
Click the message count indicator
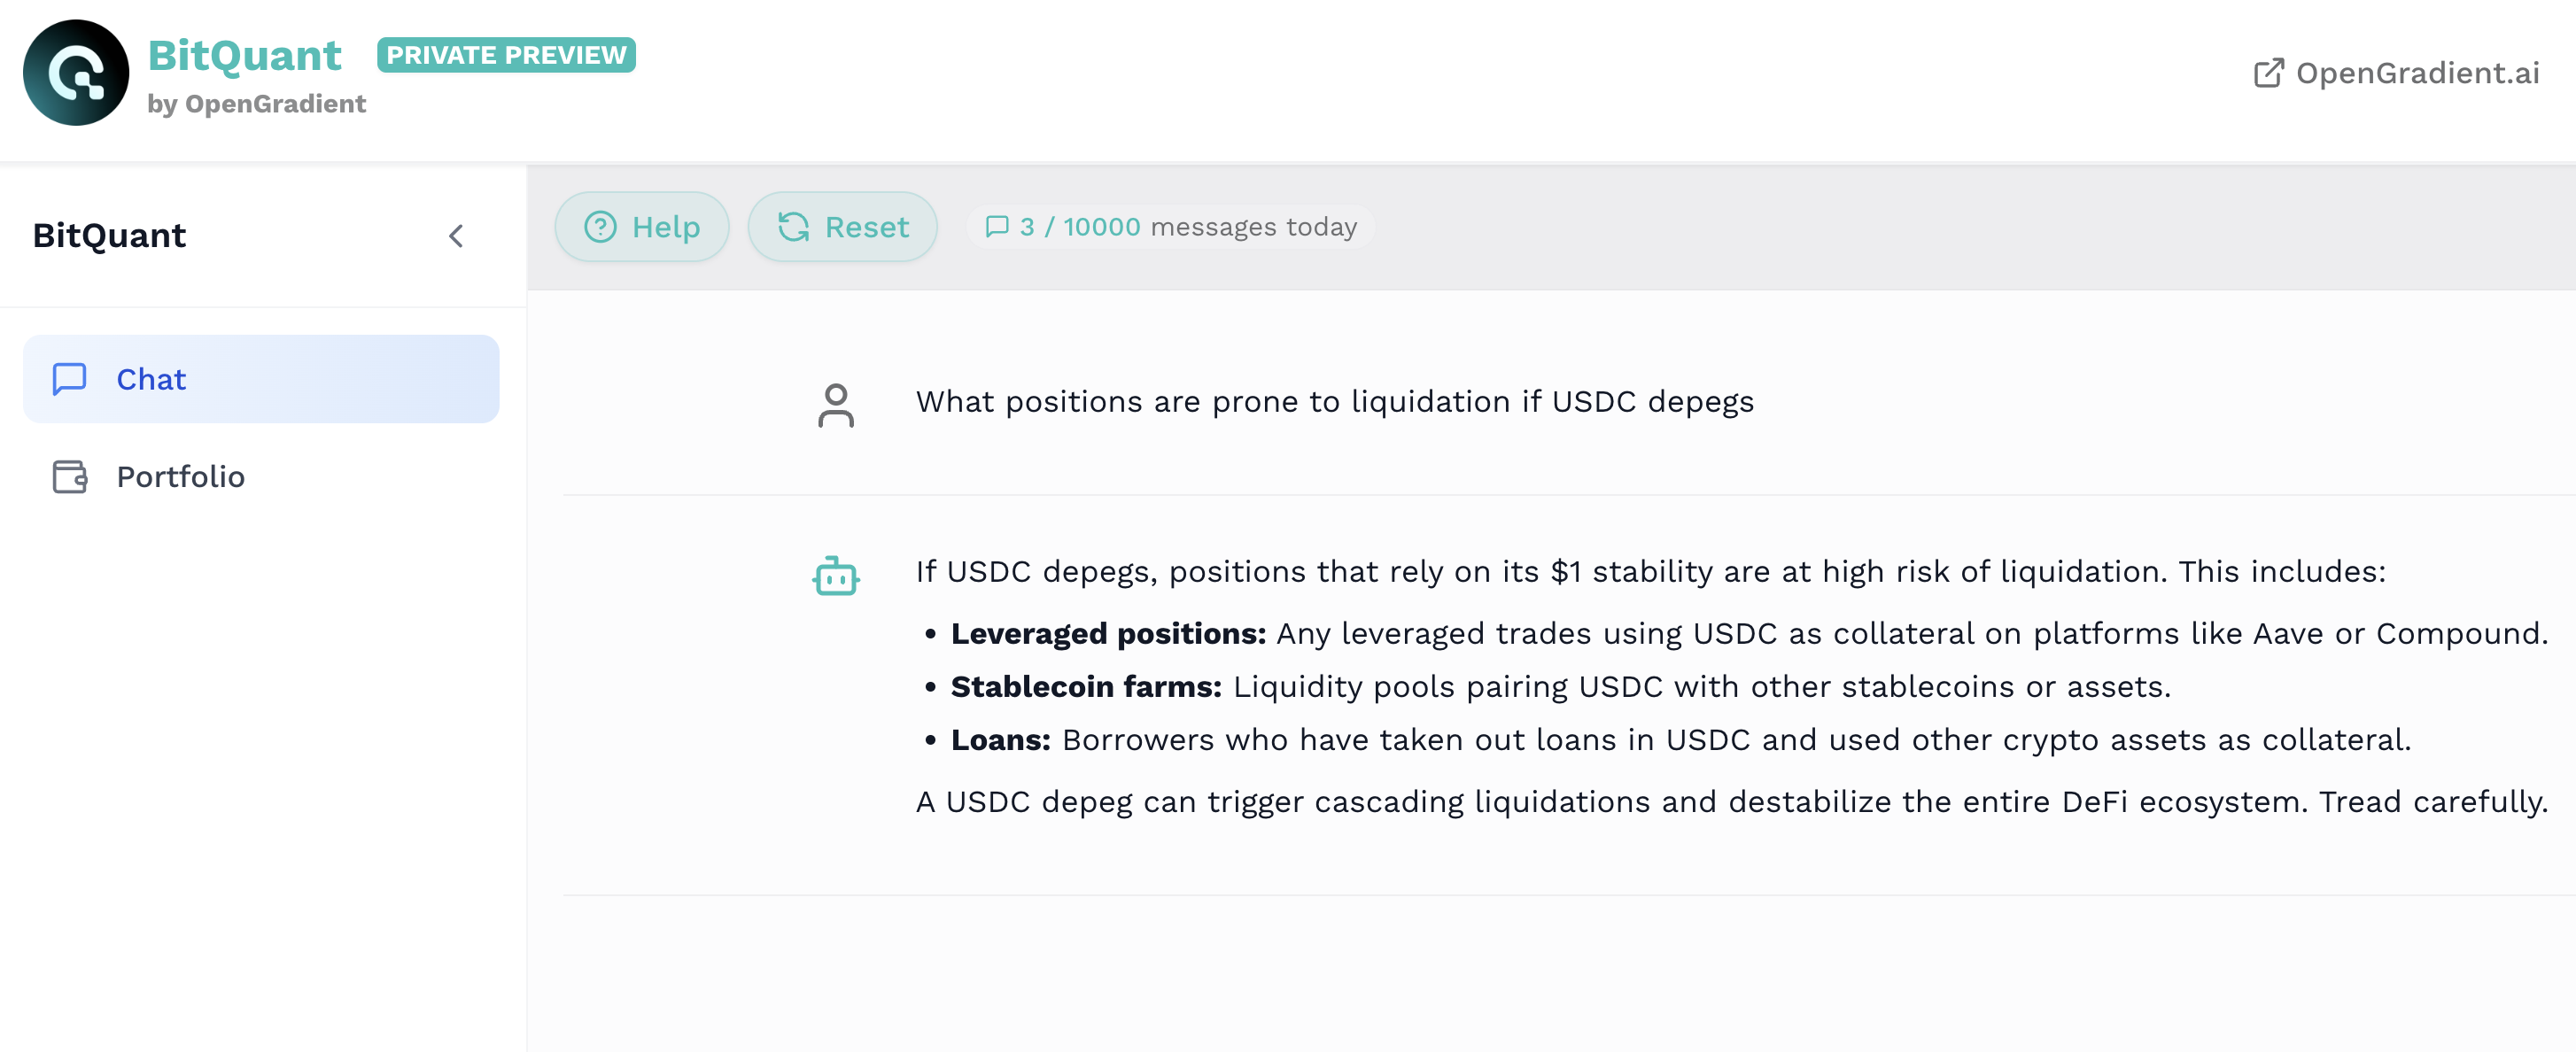tap(1170, 227)
